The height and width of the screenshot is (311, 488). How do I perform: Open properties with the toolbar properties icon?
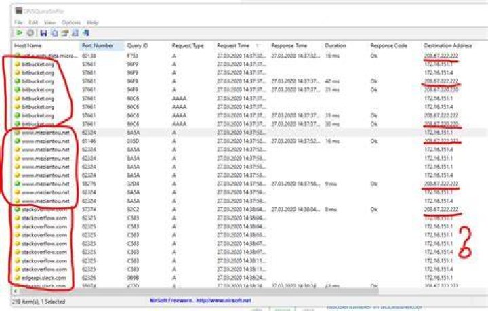point(65,33)
